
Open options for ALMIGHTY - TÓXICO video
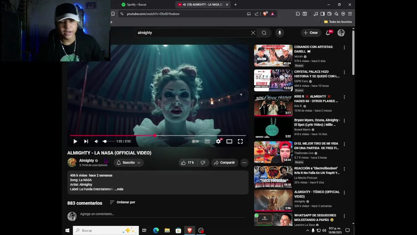pos(344,193)
